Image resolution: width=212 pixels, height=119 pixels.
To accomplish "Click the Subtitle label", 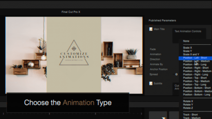I will tap(158, 83).
